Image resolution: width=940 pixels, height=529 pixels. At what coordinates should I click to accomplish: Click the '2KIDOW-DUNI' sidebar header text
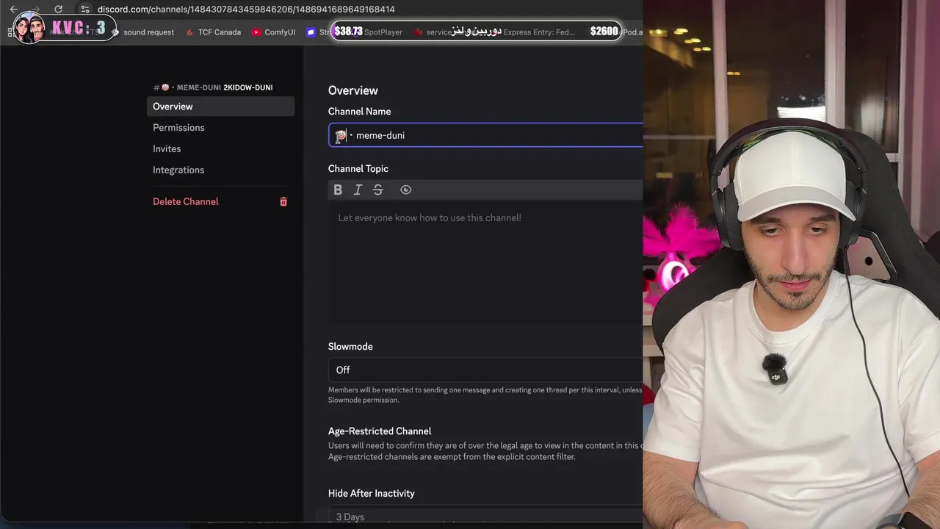point(247,87)
